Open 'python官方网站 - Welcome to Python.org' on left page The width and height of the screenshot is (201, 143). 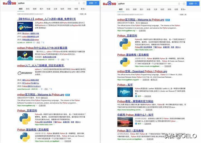coord(41,95)
